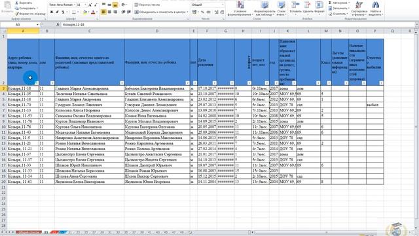Viewport: 419px width, 236px height.
Task: Click the first sheet navigation arrow
Action: (x=2, y=232)
